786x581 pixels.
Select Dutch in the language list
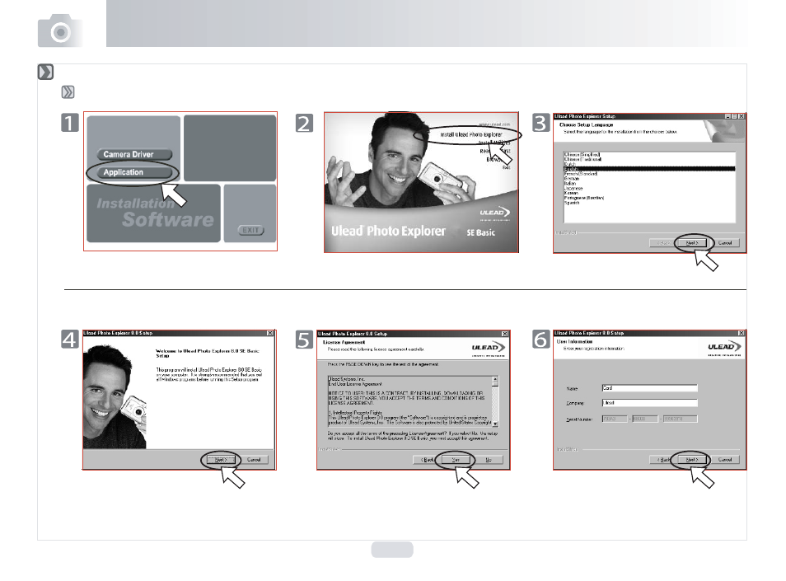569,164
